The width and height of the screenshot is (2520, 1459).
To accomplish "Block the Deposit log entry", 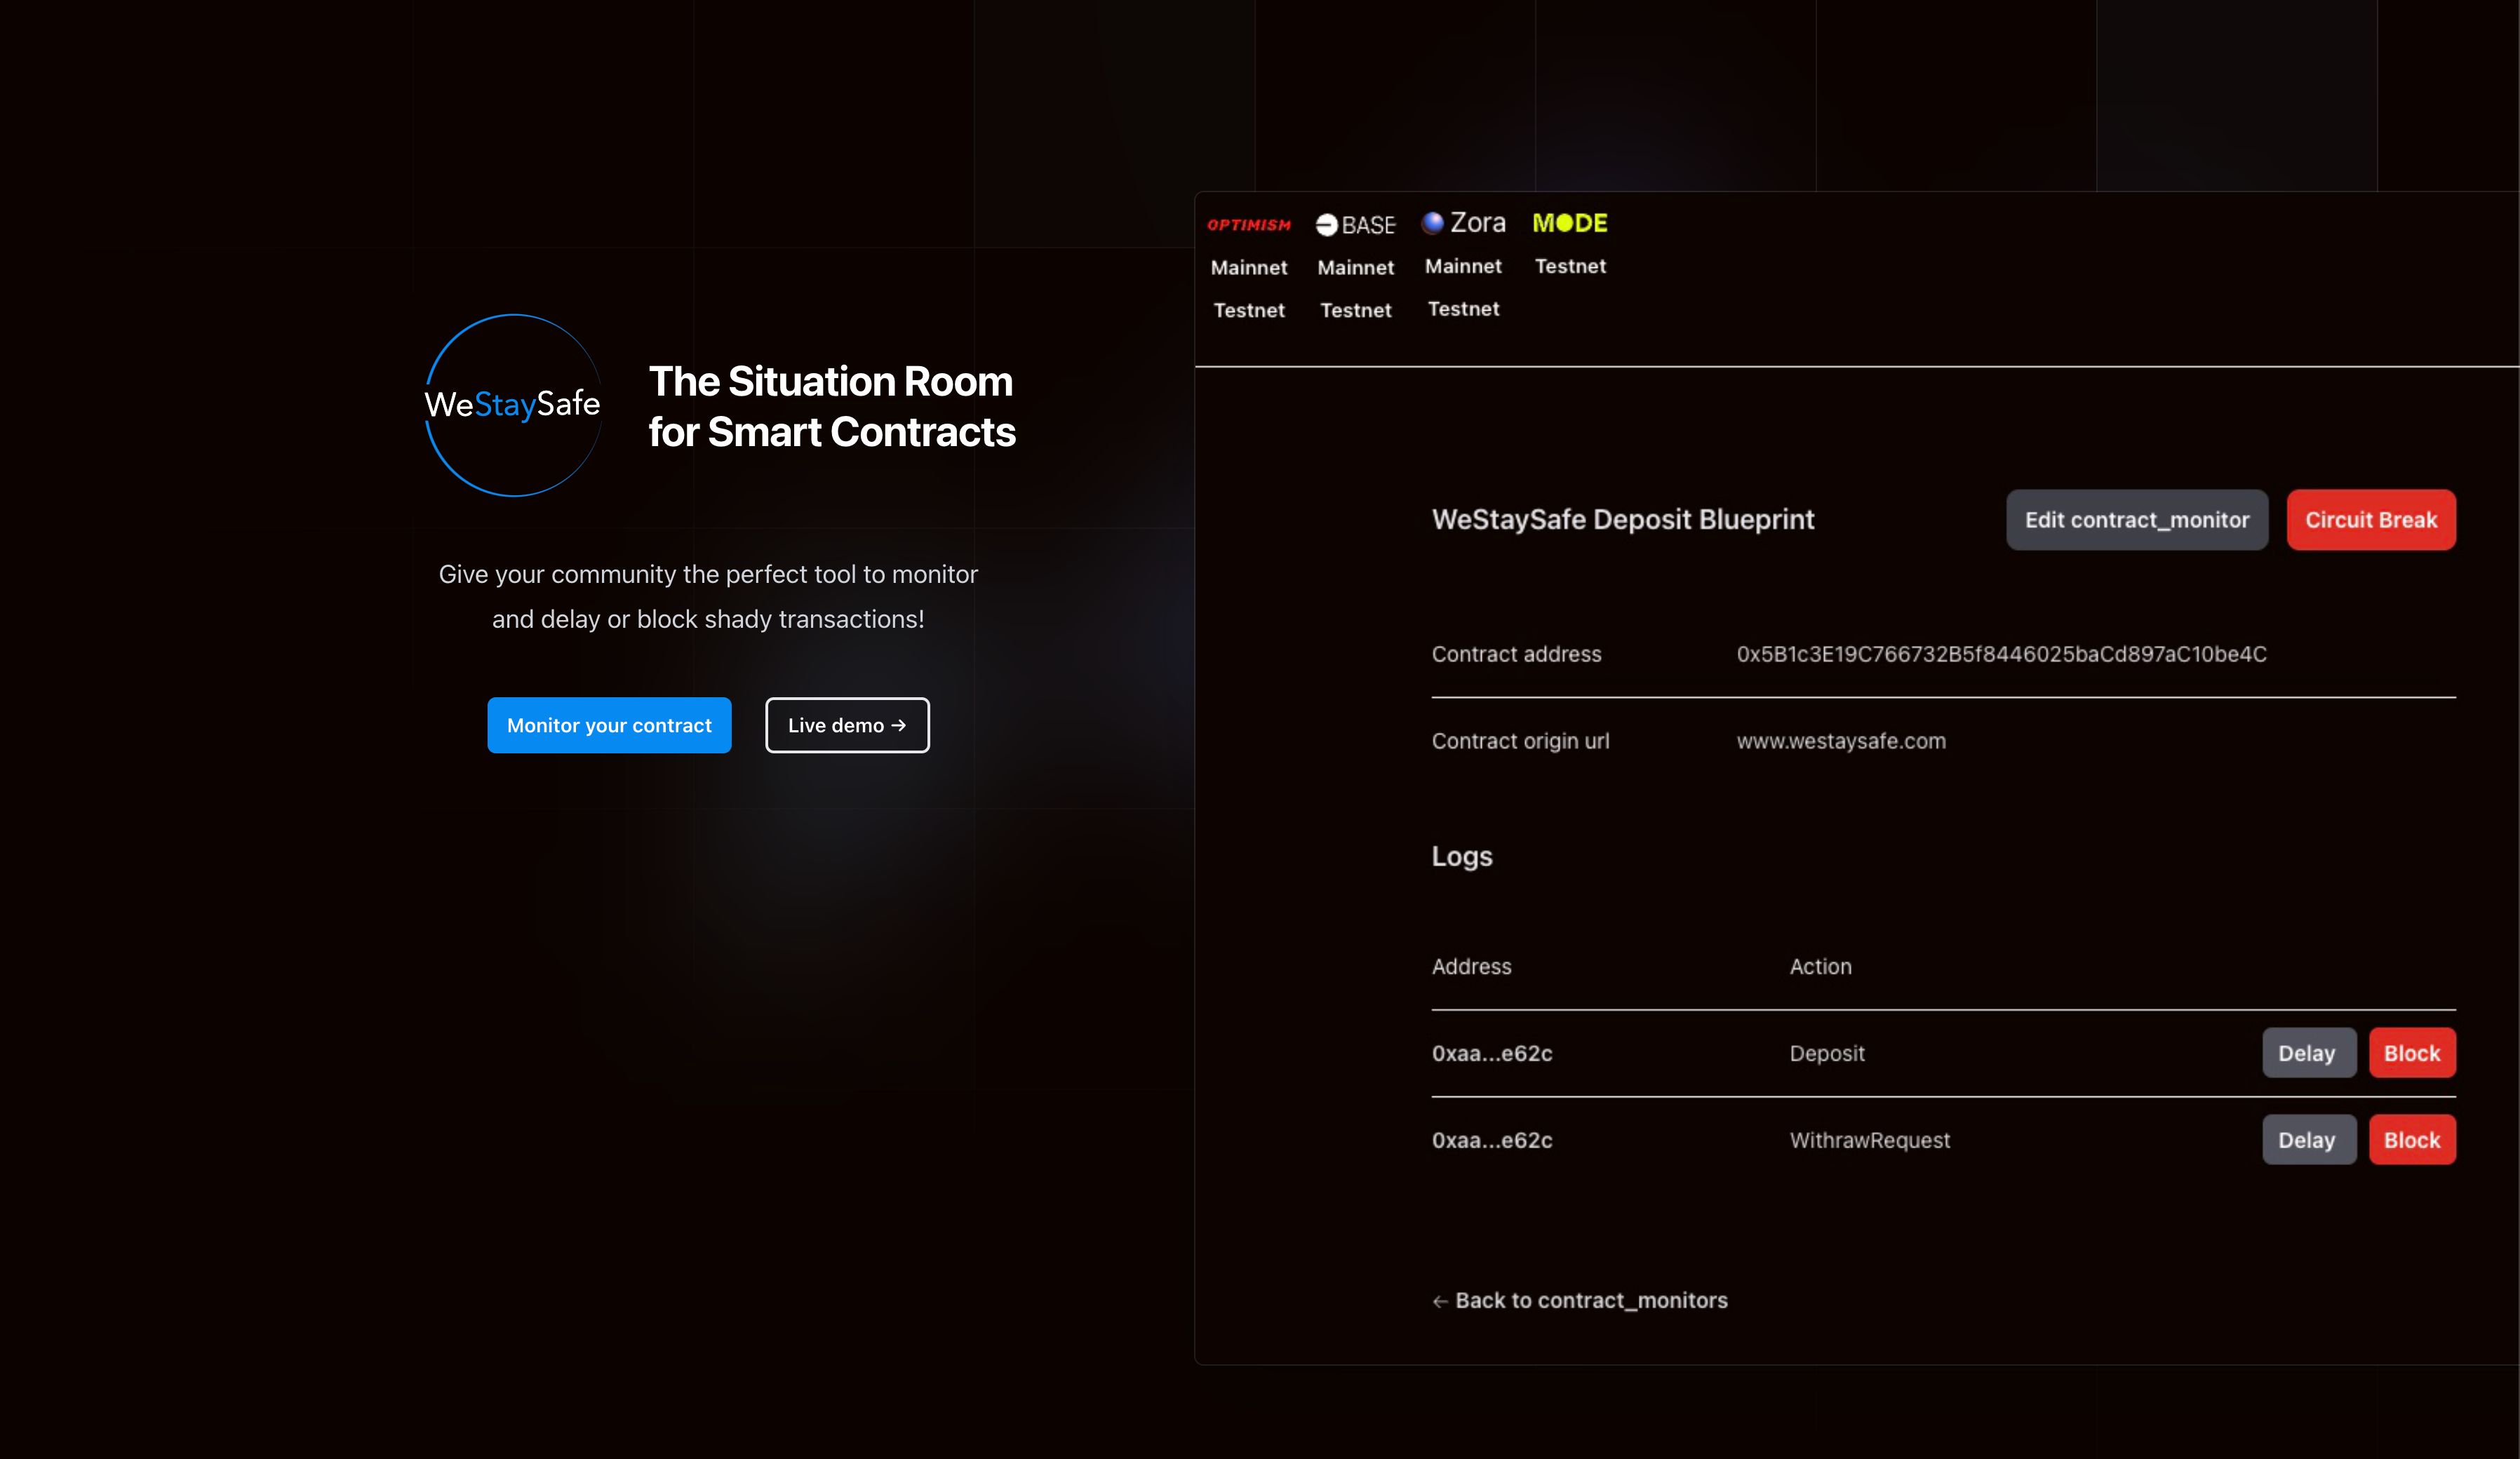I will pyautogui.click(x=2412, y=1053).
